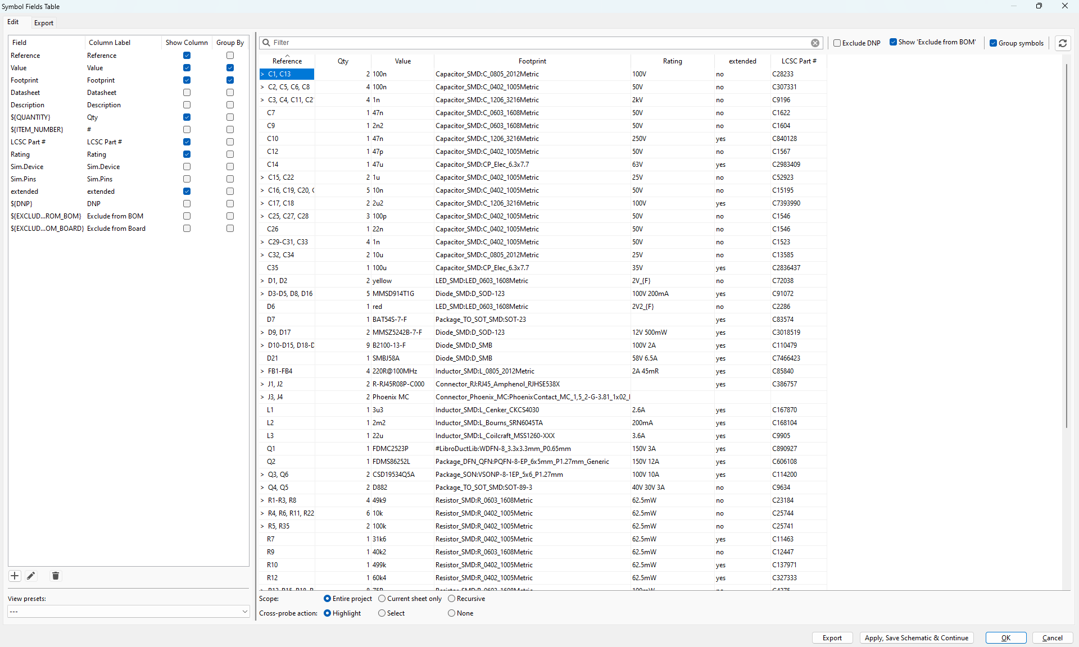Clear the filter with the X icon
Viewport: 1079px width, 647px height.
(x=815, y=43)
